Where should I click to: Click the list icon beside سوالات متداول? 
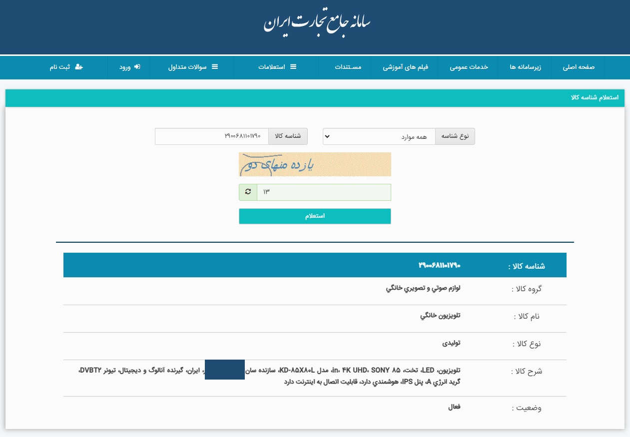point(214,66)
